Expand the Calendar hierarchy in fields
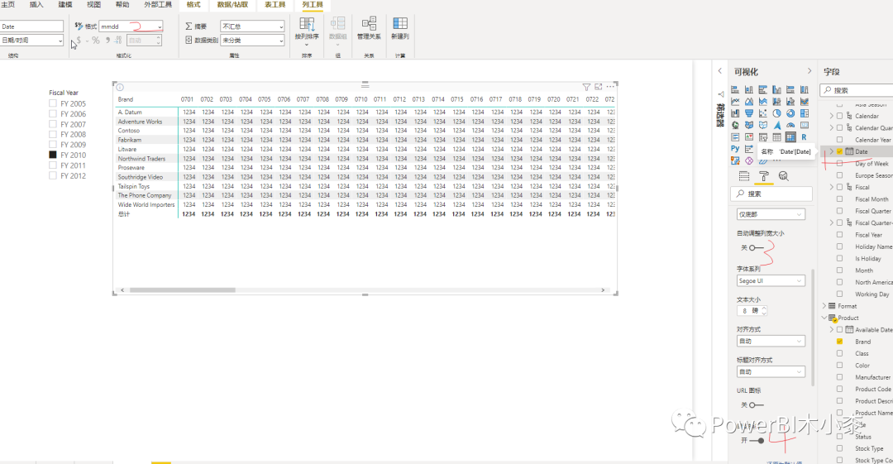Viewport: 893px width, 464px height. click(x=832, y=116)
